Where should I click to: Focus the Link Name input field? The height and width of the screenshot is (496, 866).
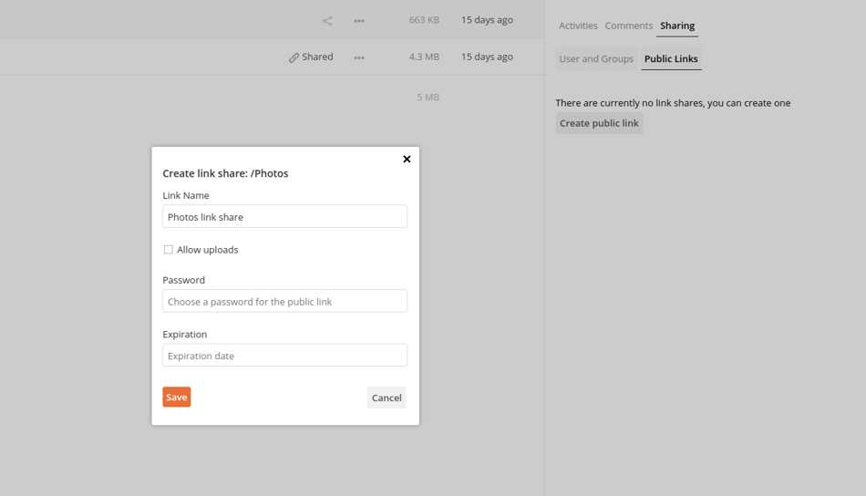[285, 216]
